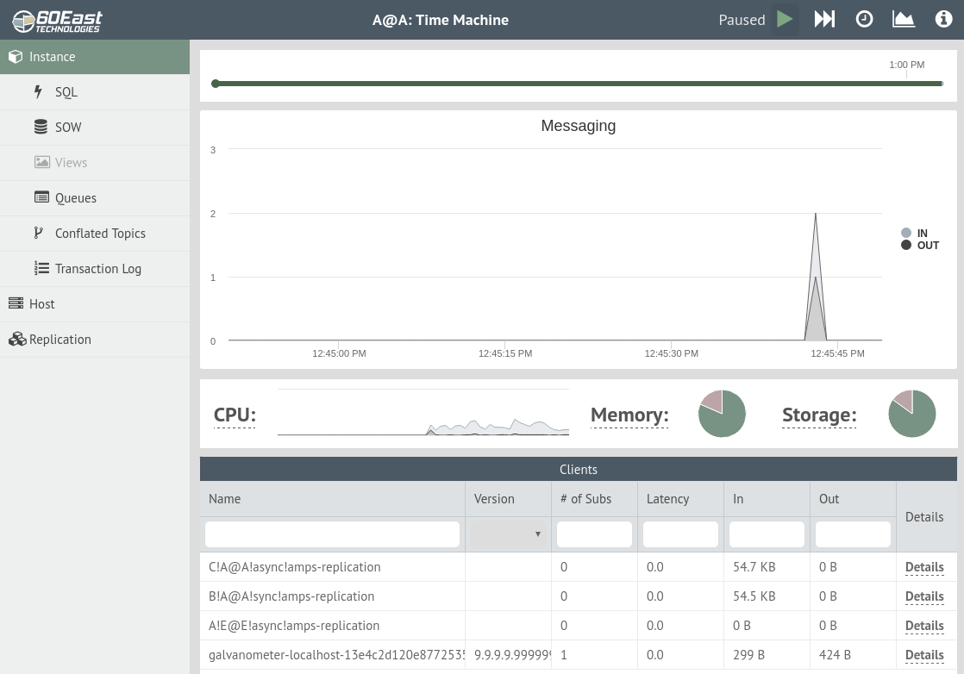Toggle the IN series in legend
The image size is (964, 674).
click(915, 234)
